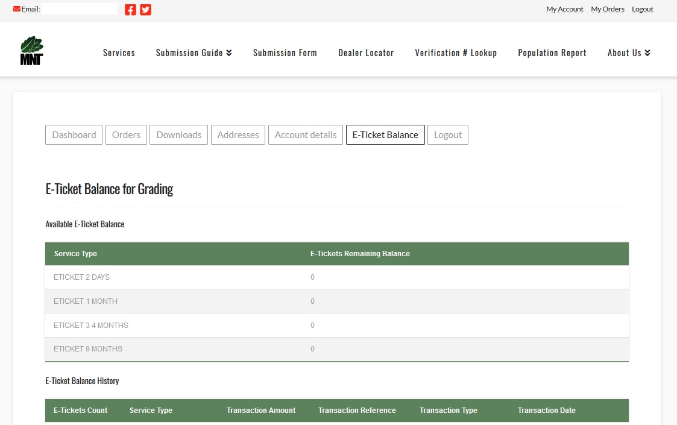Screen dimensions: 677x425
Task: Click the Available E-Ticket Balance subheading
Action: pyautogui.click(x=85, y=224)
